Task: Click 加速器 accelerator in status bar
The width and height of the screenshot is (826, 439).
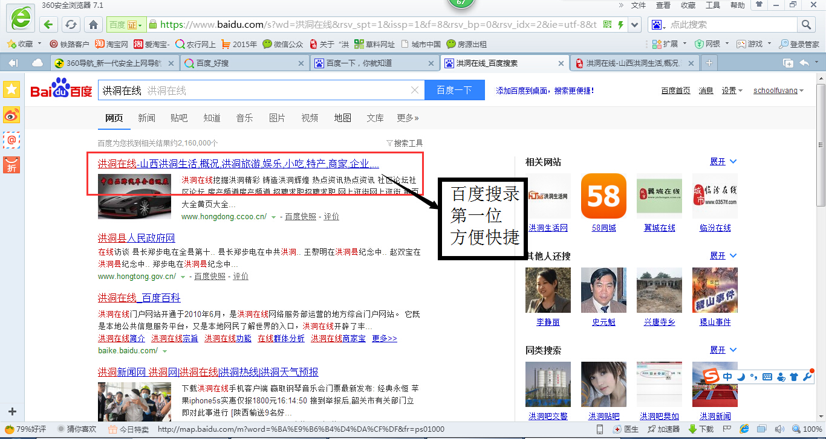Action: [x=663, y=429]
